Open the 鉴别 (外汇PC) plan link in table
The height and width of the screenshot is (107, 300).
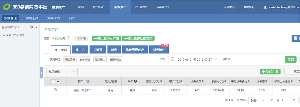[x=83, y=90]
